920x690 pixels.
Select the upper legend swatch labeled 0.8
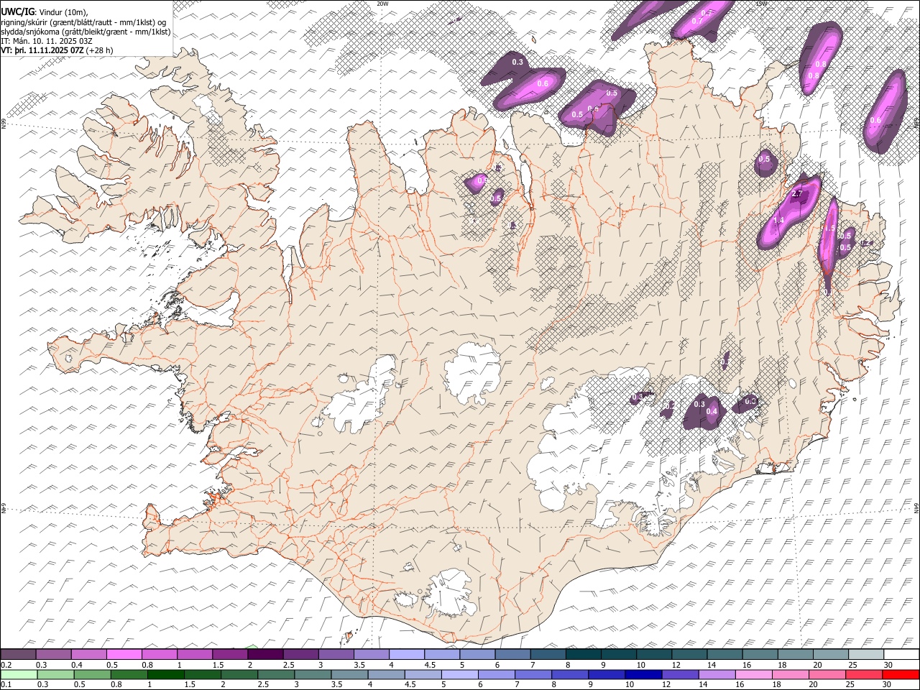pos(160,654)
